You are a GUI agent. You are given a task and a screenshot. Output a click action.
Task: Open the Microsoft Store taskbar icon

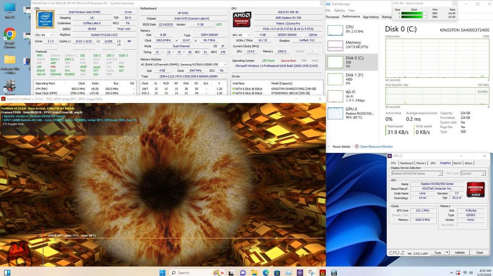277,273
